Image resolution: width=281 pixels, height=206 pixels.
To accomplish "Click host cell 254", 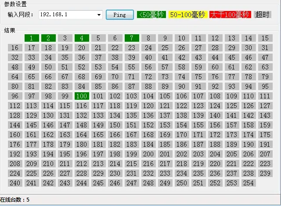I will 249,183.
